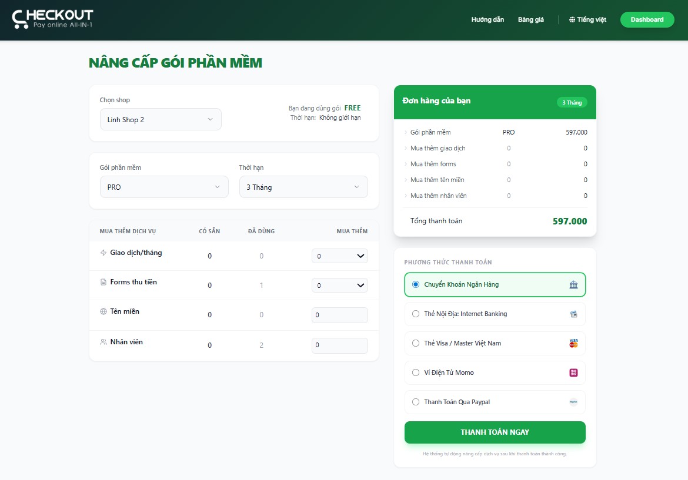The height and width of the screenshot is (480, 688).
Task: Choose Ví Điện Tử Momo payment method
Action: tap(416, 373)
